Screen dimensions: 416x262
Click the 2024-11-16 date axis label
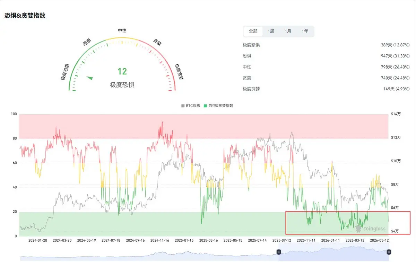(159, 240)
